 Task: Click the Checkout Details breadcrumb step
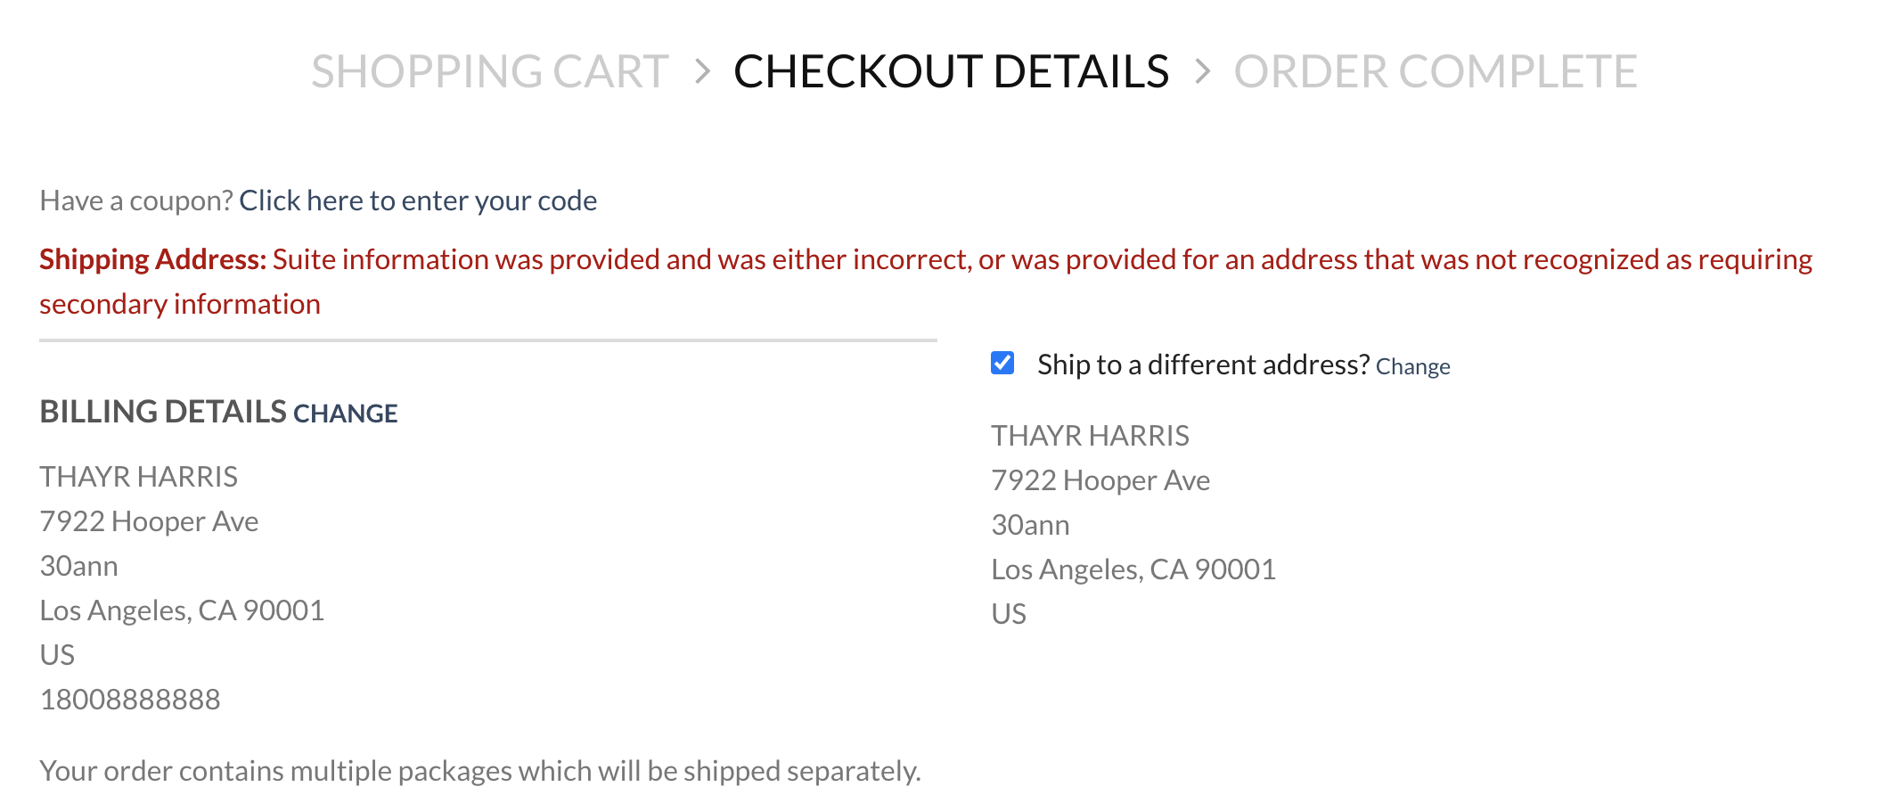950,71
